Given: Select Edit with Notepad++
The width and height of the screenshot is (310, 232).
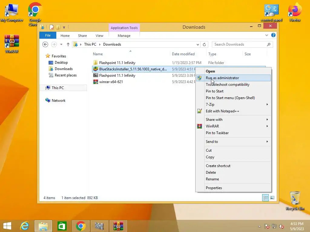Looking at the screenshot, I should [x=233, y=111].
